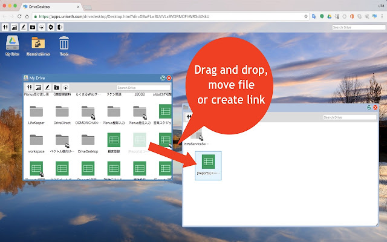The image size is (387, 242).
Task: Select the リケン関連 item label
Action: click(x=114, y=94)
